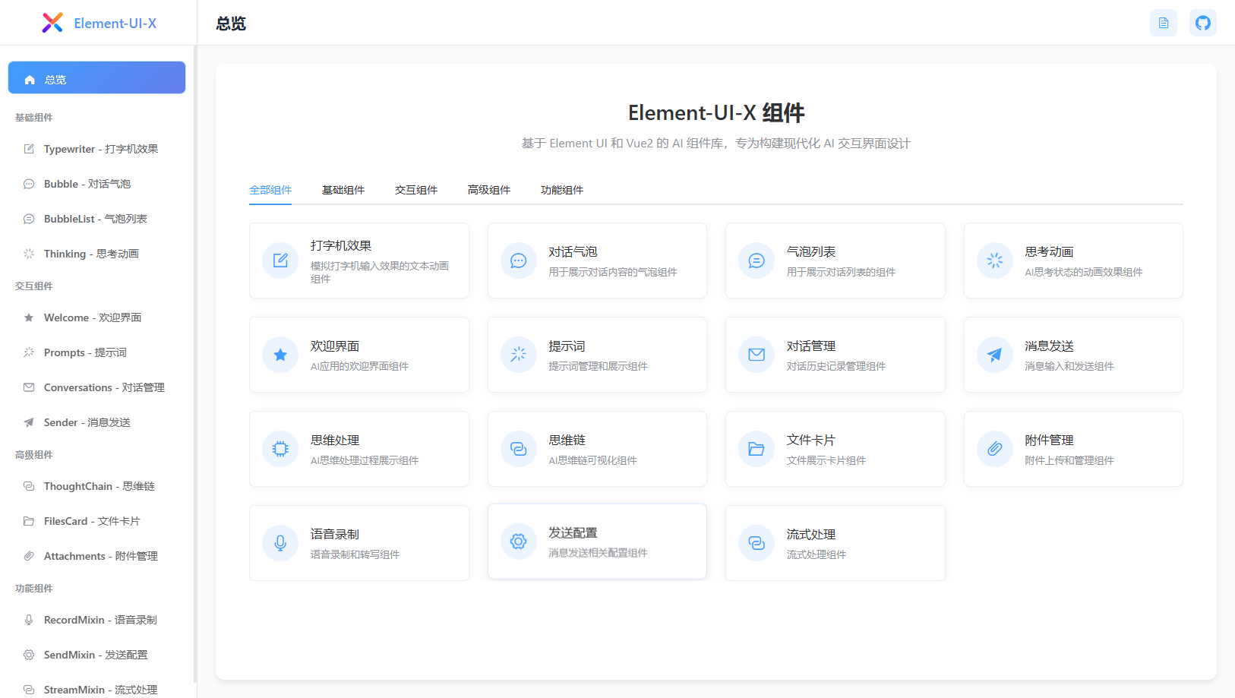Switch to the 全部组件 tab

point(270,190)
